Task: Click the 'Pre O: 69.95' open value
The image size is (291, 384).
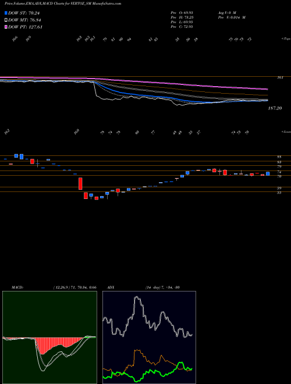Action: [182, 12]
